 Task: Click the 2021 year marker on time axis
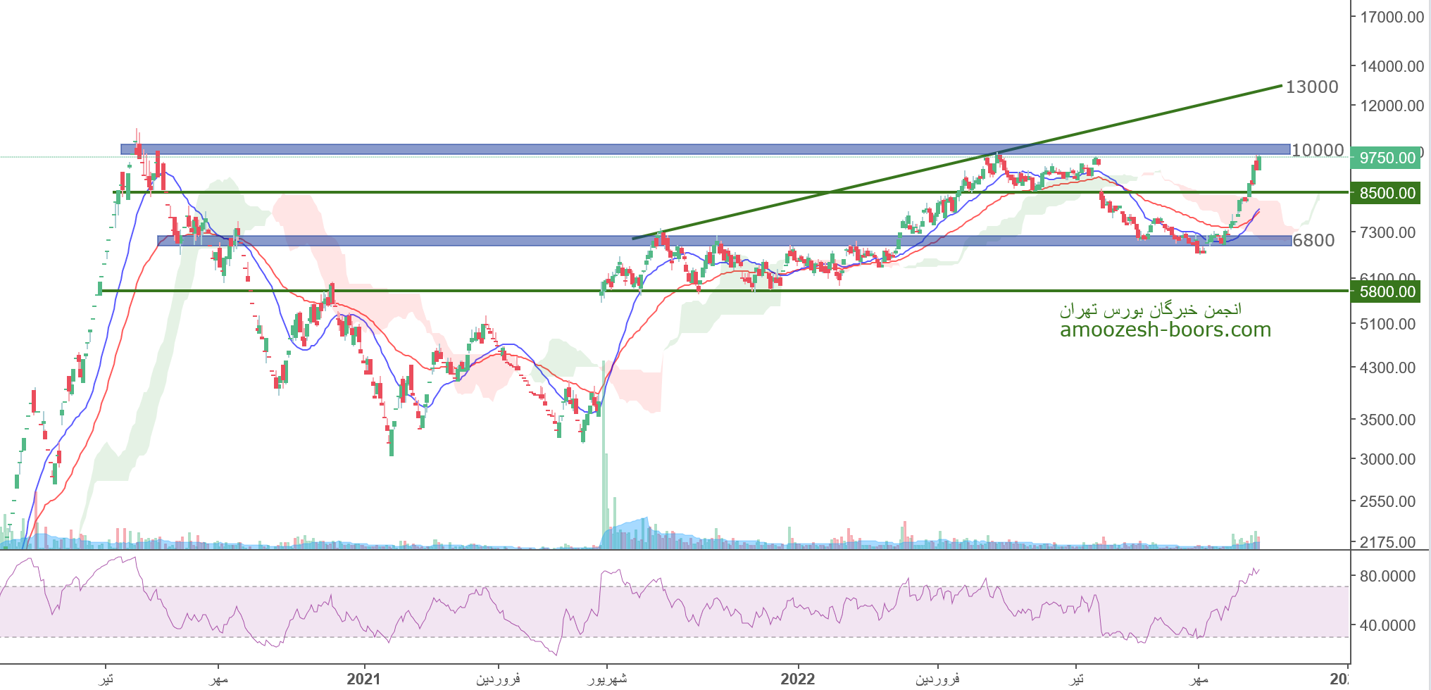tap(363, 679)
